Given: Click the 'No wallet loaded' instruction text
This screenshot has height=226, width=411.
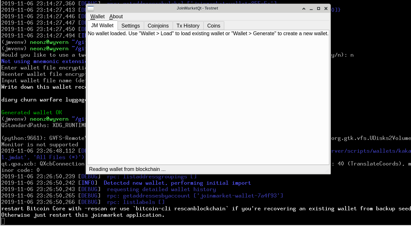Looking at the screenshot, I should (208, 33).
